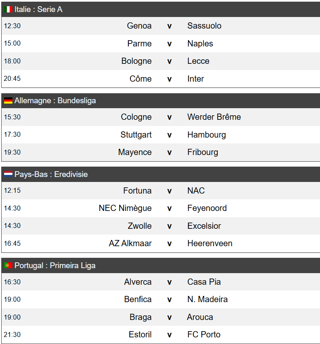This screenshot has width=320, height=344.
Task: Click the Naples team name
Action: point(200,44)
